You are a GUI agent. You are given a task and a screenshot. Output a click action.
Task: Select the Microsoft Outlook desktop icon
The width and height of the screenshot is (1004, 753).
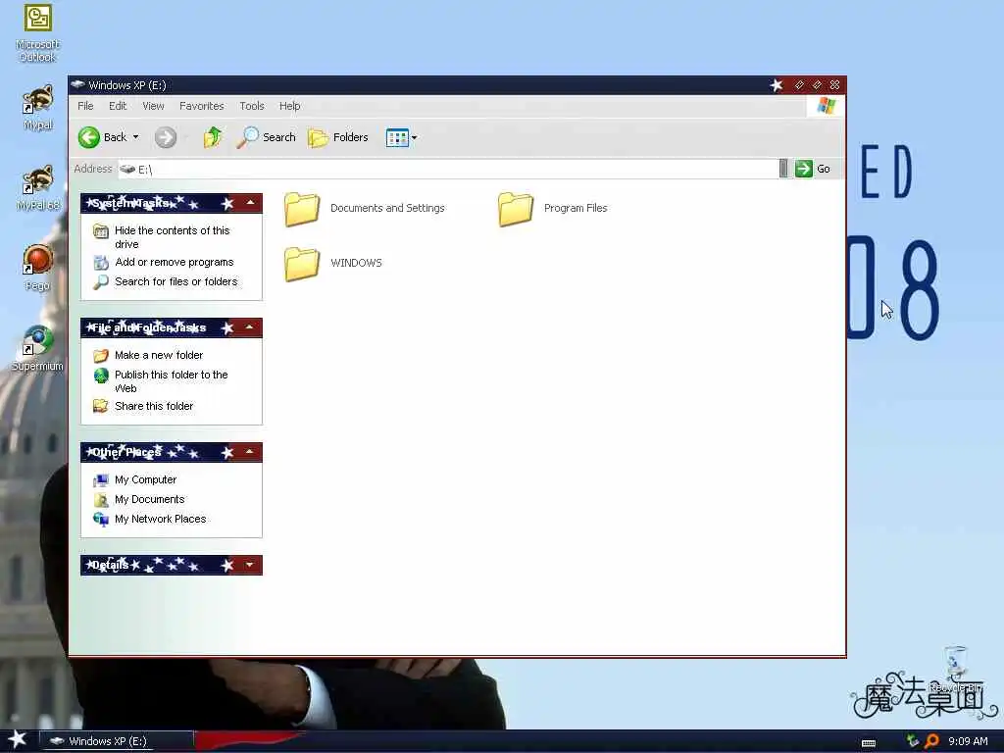click(37, 32)
